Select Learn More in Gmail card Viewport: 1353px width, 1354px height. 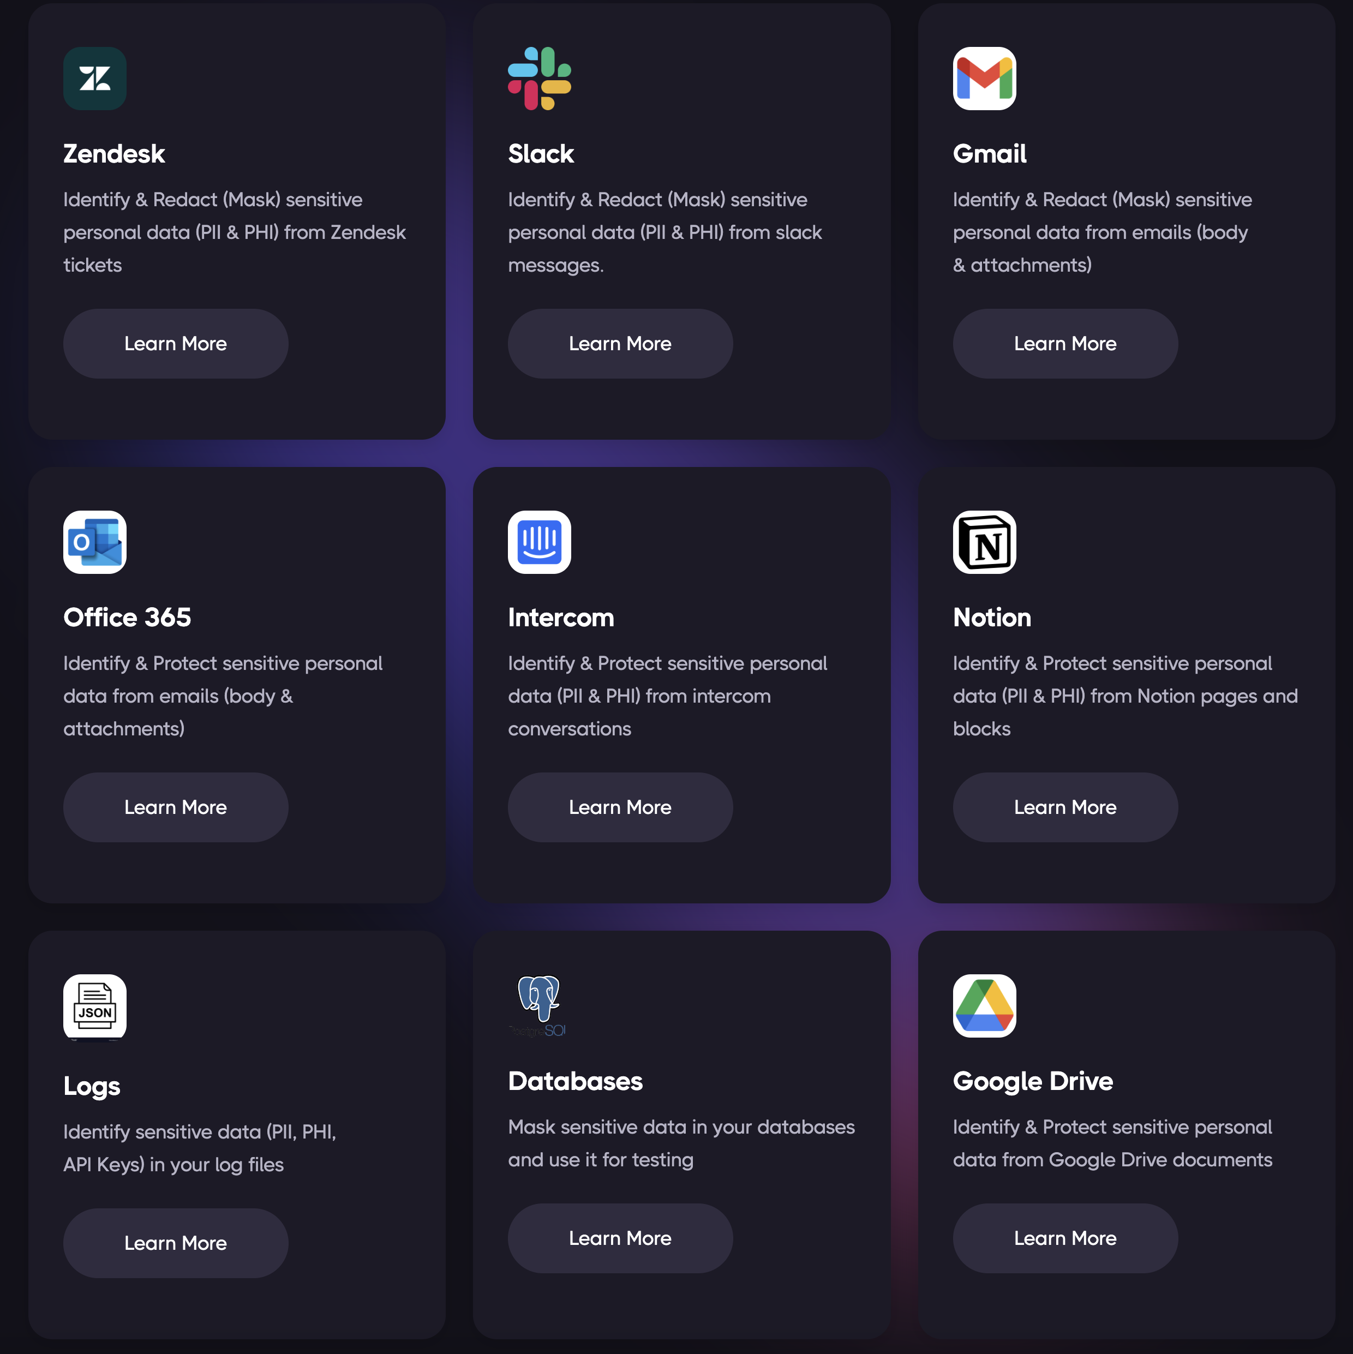[x=1065, y=343]
